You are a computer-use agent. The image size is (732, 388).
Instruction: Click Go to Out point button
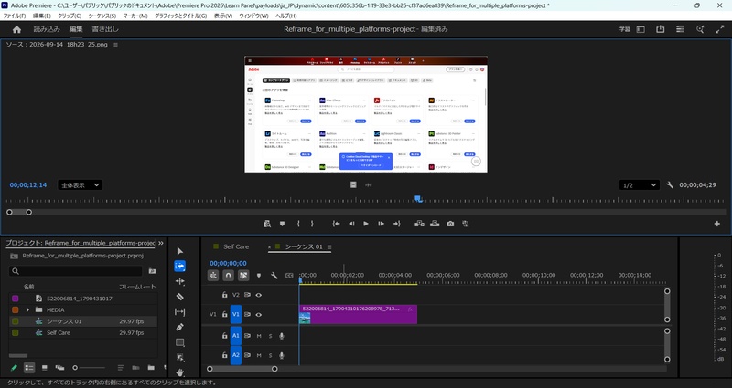[396, 224]
